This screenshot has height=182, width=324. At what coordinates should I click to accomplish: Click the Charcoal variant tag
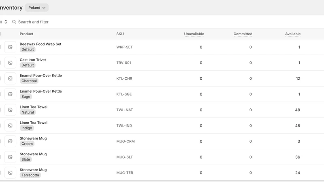(29, 81)
